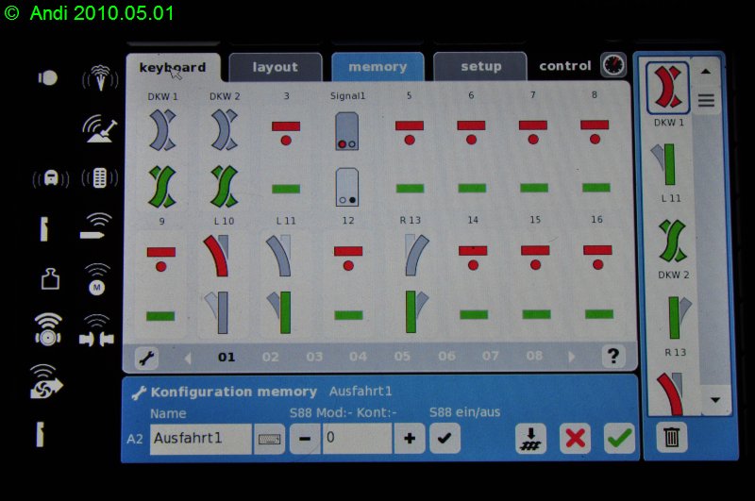This screenshot has width=755, height=501.
Task: Switch accessory 3 to green
Action: (x=286, y=189)
